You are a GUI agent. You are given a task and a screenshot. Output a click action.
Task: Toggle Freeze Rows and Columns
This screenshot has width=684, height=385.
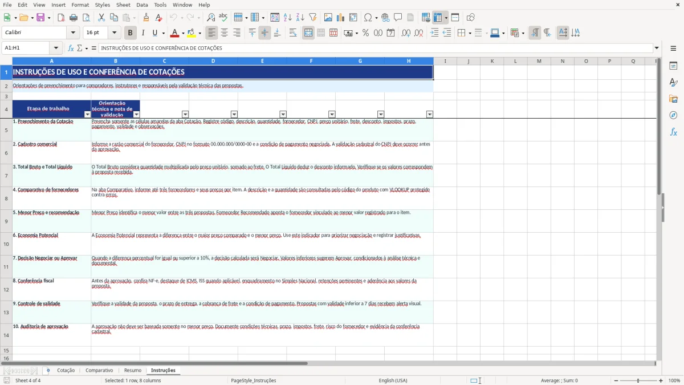438,18
